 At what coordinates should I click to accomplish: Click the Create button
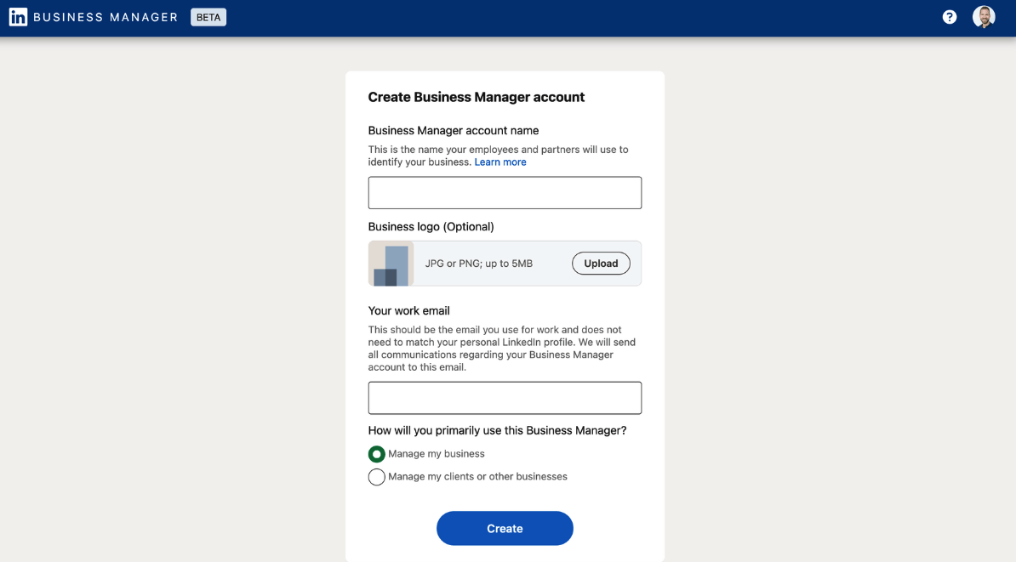coord(505,528)
